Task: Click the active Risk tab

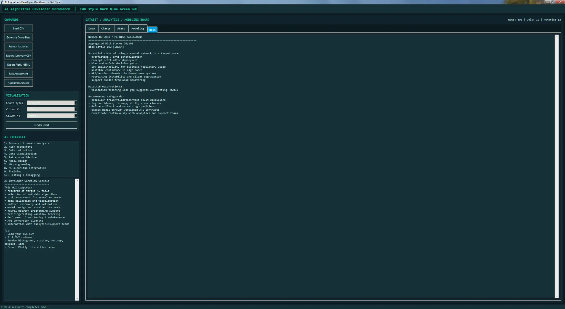Action: [x=152, y=30]
